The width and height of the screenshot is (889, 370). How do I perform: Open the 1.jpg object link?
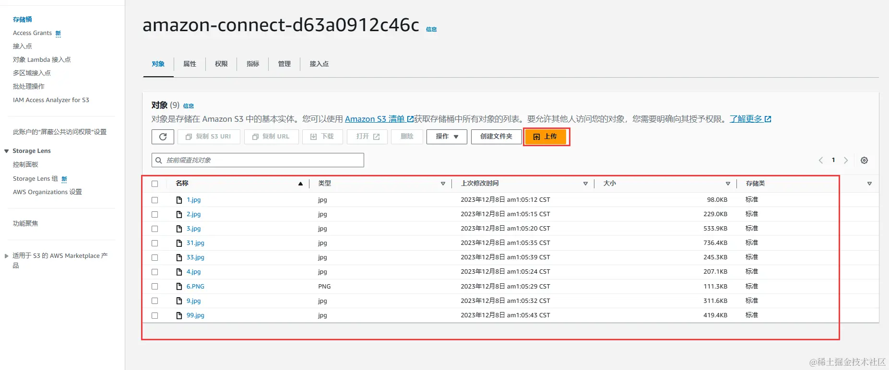click(194, 200)
